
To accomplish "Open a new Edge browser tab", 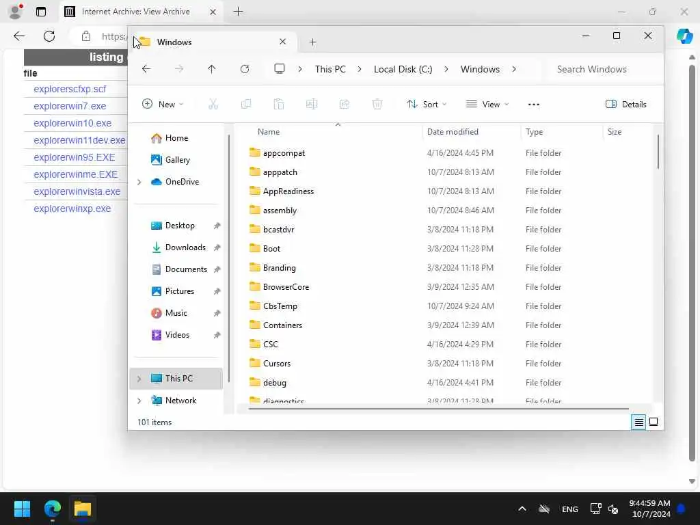I will pyautogui.click(x=239, y=12).
